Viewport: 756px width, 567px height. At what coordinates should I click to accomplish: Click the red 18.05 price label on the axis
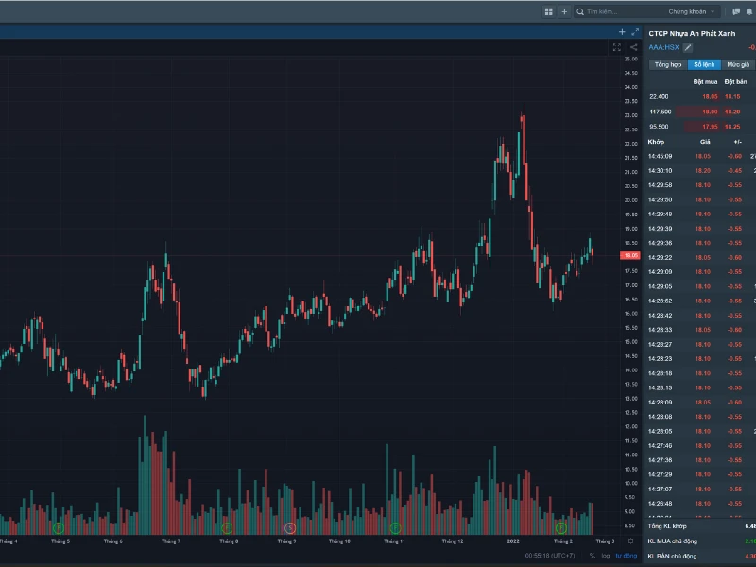tap(629, 255)
